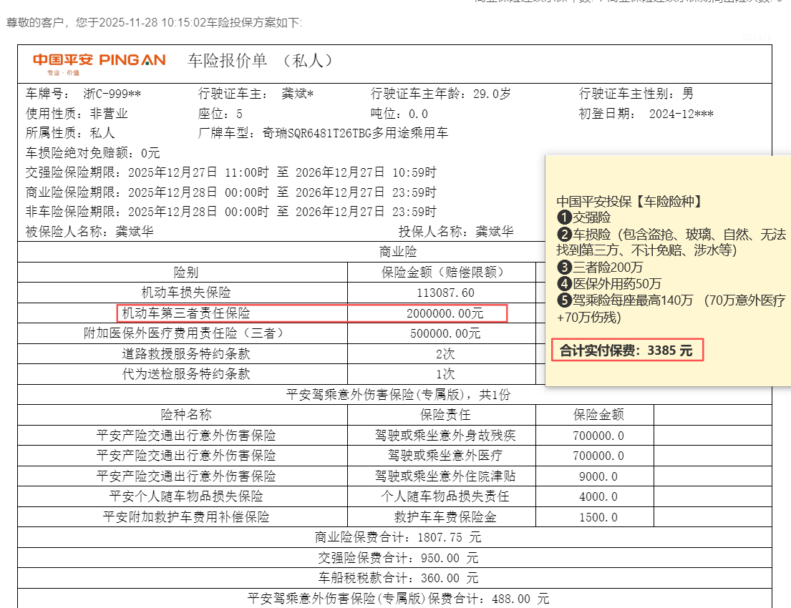Select 被保险人名称: 龚斌华
This screenshot has height=608, width=791.
point(89,232)
